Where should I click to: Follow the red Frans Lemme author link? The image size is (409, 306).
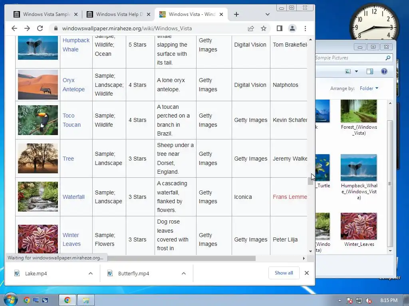(290, 197)
